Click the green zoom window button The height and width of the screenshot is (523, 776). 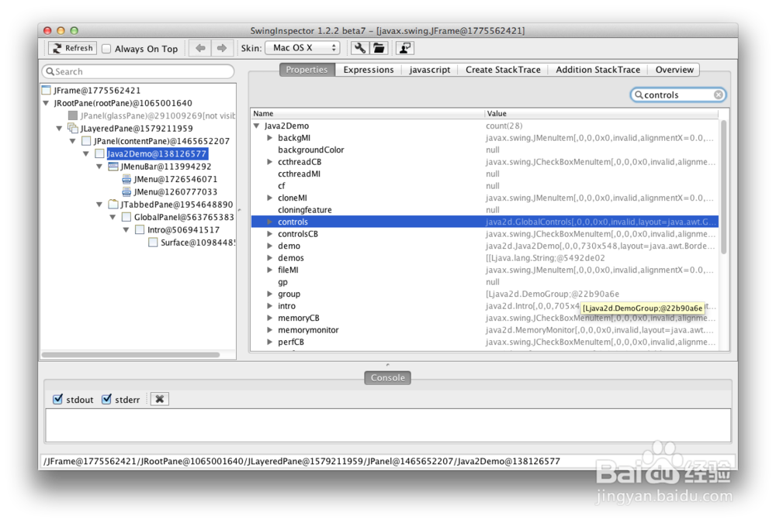tap(74, 31)
